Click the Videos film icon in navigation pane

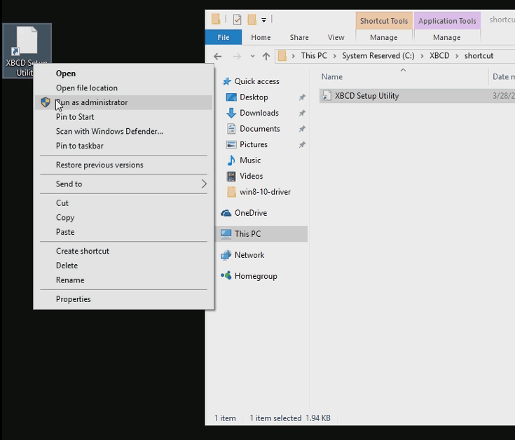231,177
